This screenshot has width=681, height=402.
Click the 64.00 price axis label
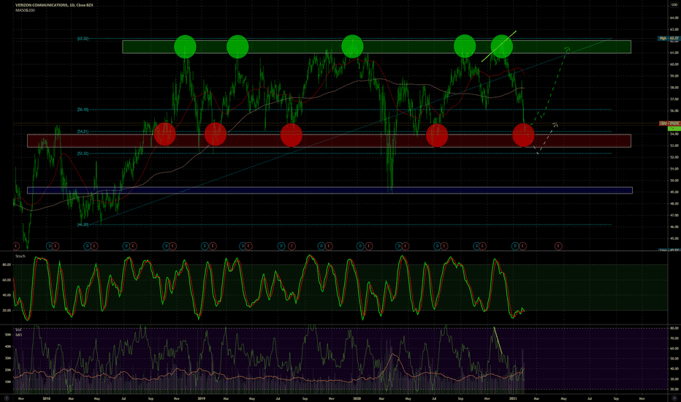pyautogui.click(x=674, y=18)
